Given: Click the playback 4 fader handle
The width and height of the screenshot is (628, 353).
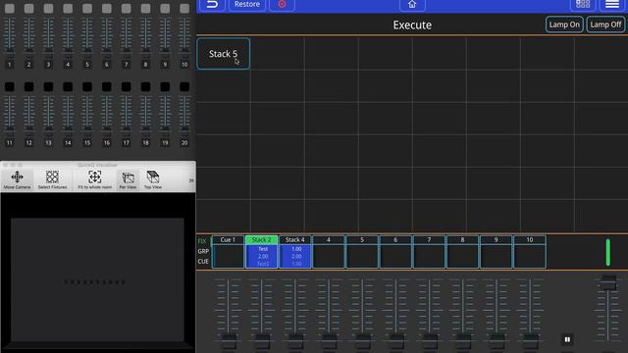Looking at the screenshot, I should [x=330, y=342].
